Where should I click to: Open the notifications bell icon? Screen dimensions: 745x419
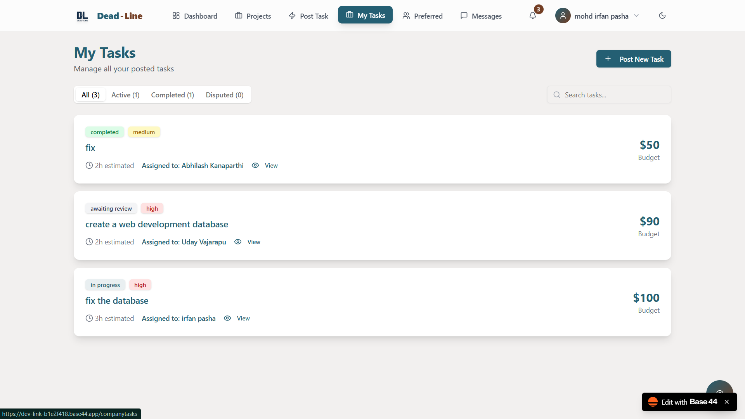pos(533,16)
